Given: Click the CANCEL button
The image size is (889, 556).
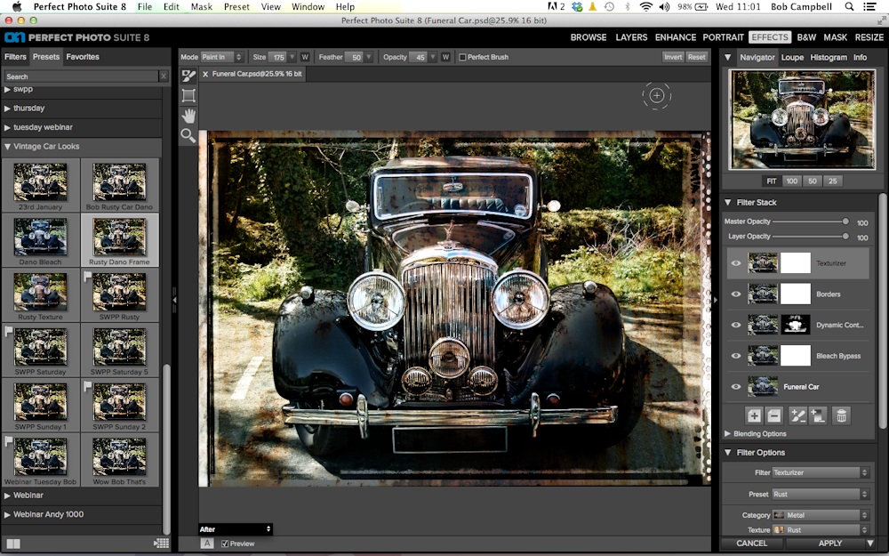Looking at the screenshot, I should tap(752, 544).
